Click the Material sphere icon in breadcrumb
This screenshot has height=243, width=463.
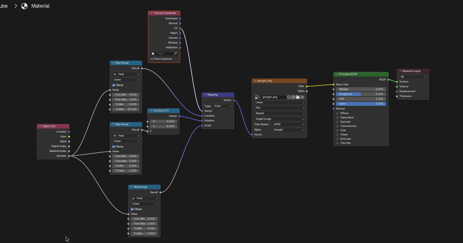pyautogui.click(x=25, y=6)
